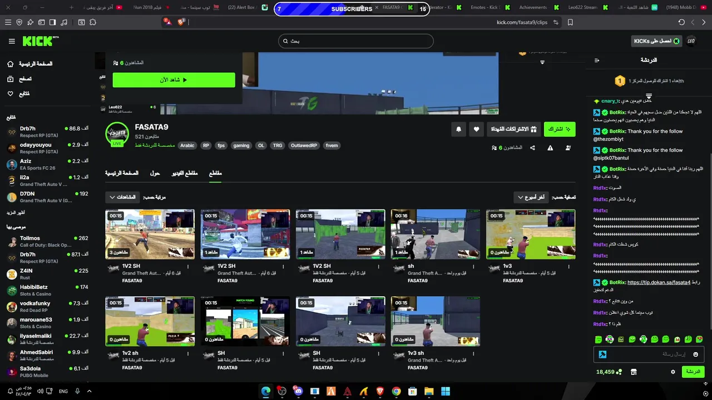
Task: Click the green Chat send button
Action: [693, 372]
